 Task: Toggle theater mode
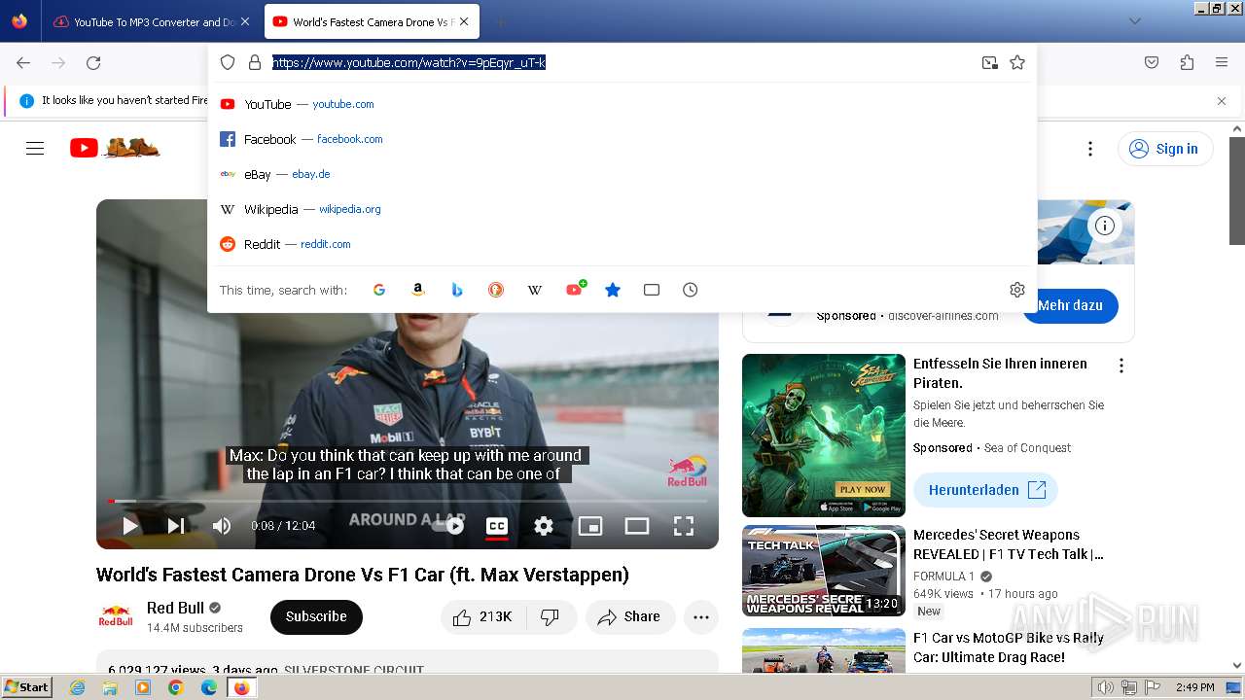click(637, 526)
